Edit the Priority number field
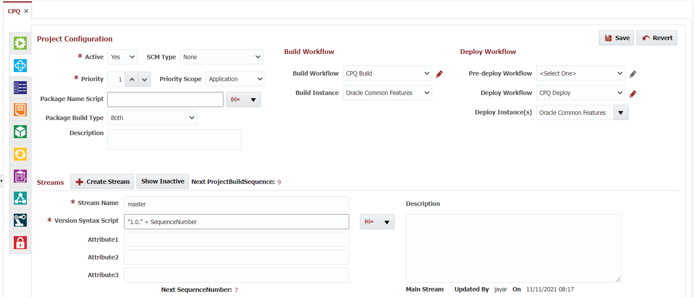694x297 pixels. tap(116, 79)
